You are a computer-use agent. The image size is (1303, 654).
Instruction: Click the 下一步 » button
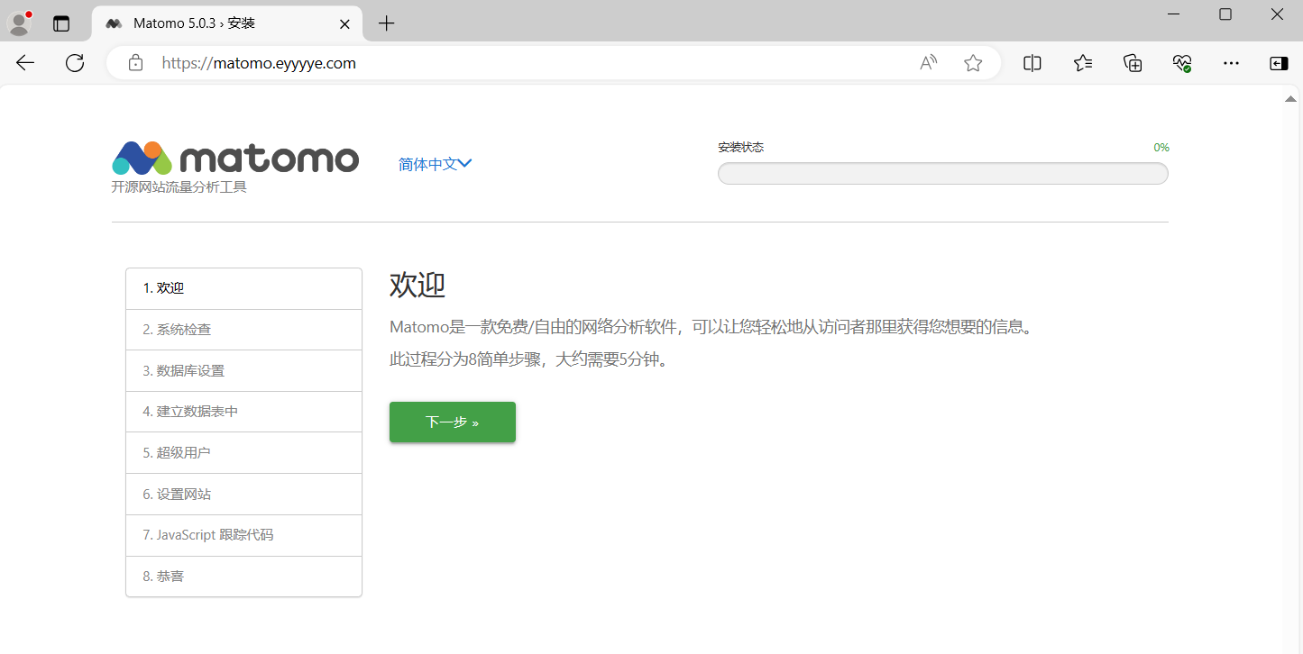coord(453,422)
